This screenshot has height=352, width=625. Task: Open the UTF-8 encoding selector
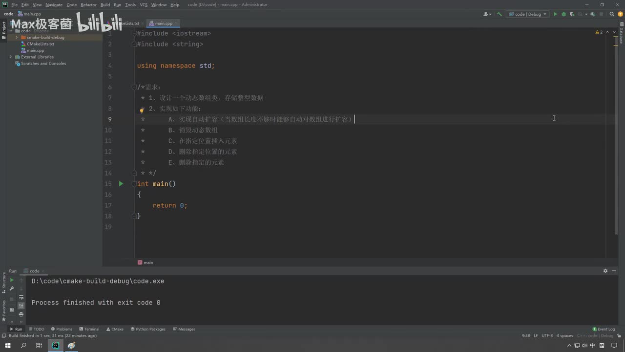click(547, 336)
